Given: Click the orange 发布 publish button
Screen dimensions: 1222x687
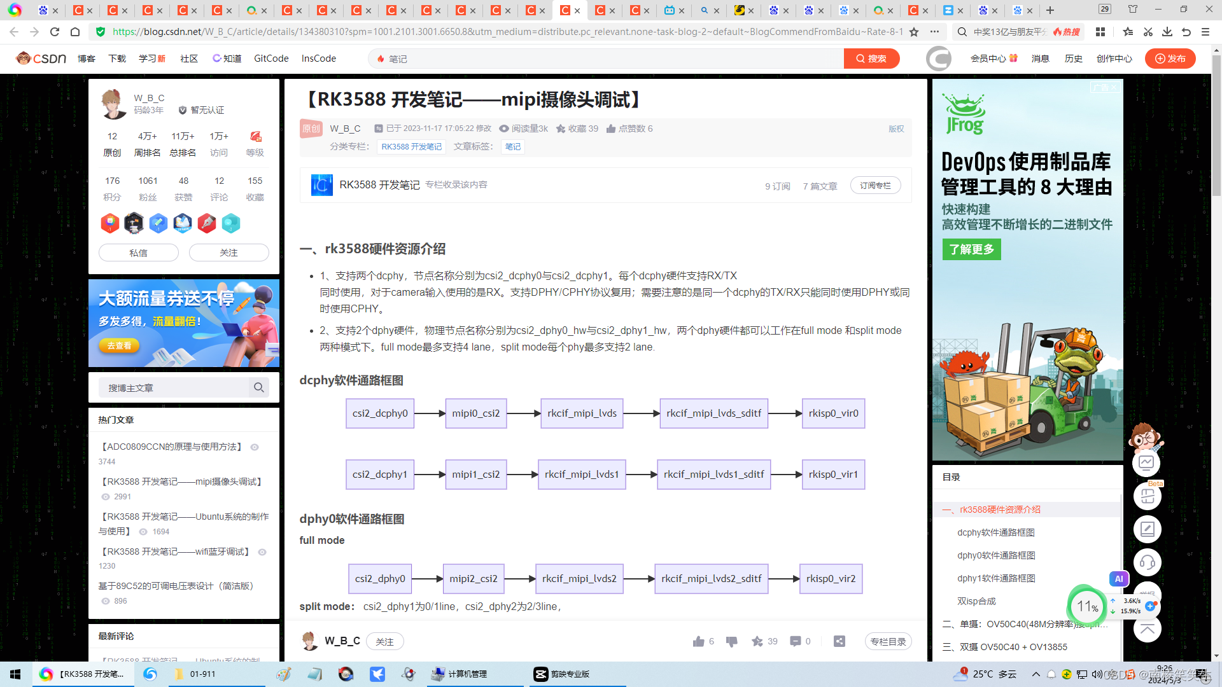Looking at the screenshot, I should (x=1170, y=59).
